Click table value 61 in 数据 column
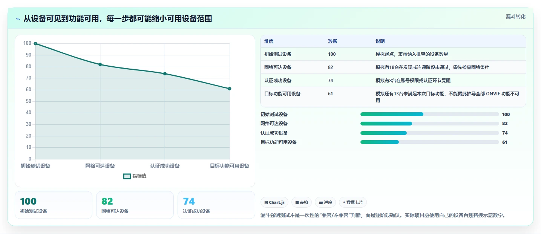Viewport: 541px width, 234px height. pos(331,93)
